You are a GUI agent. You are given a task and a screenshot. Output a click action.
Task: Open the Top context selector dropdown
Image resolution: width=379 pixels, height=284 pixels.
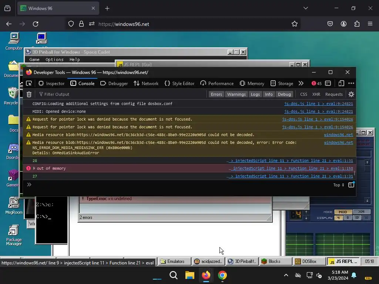339,185
